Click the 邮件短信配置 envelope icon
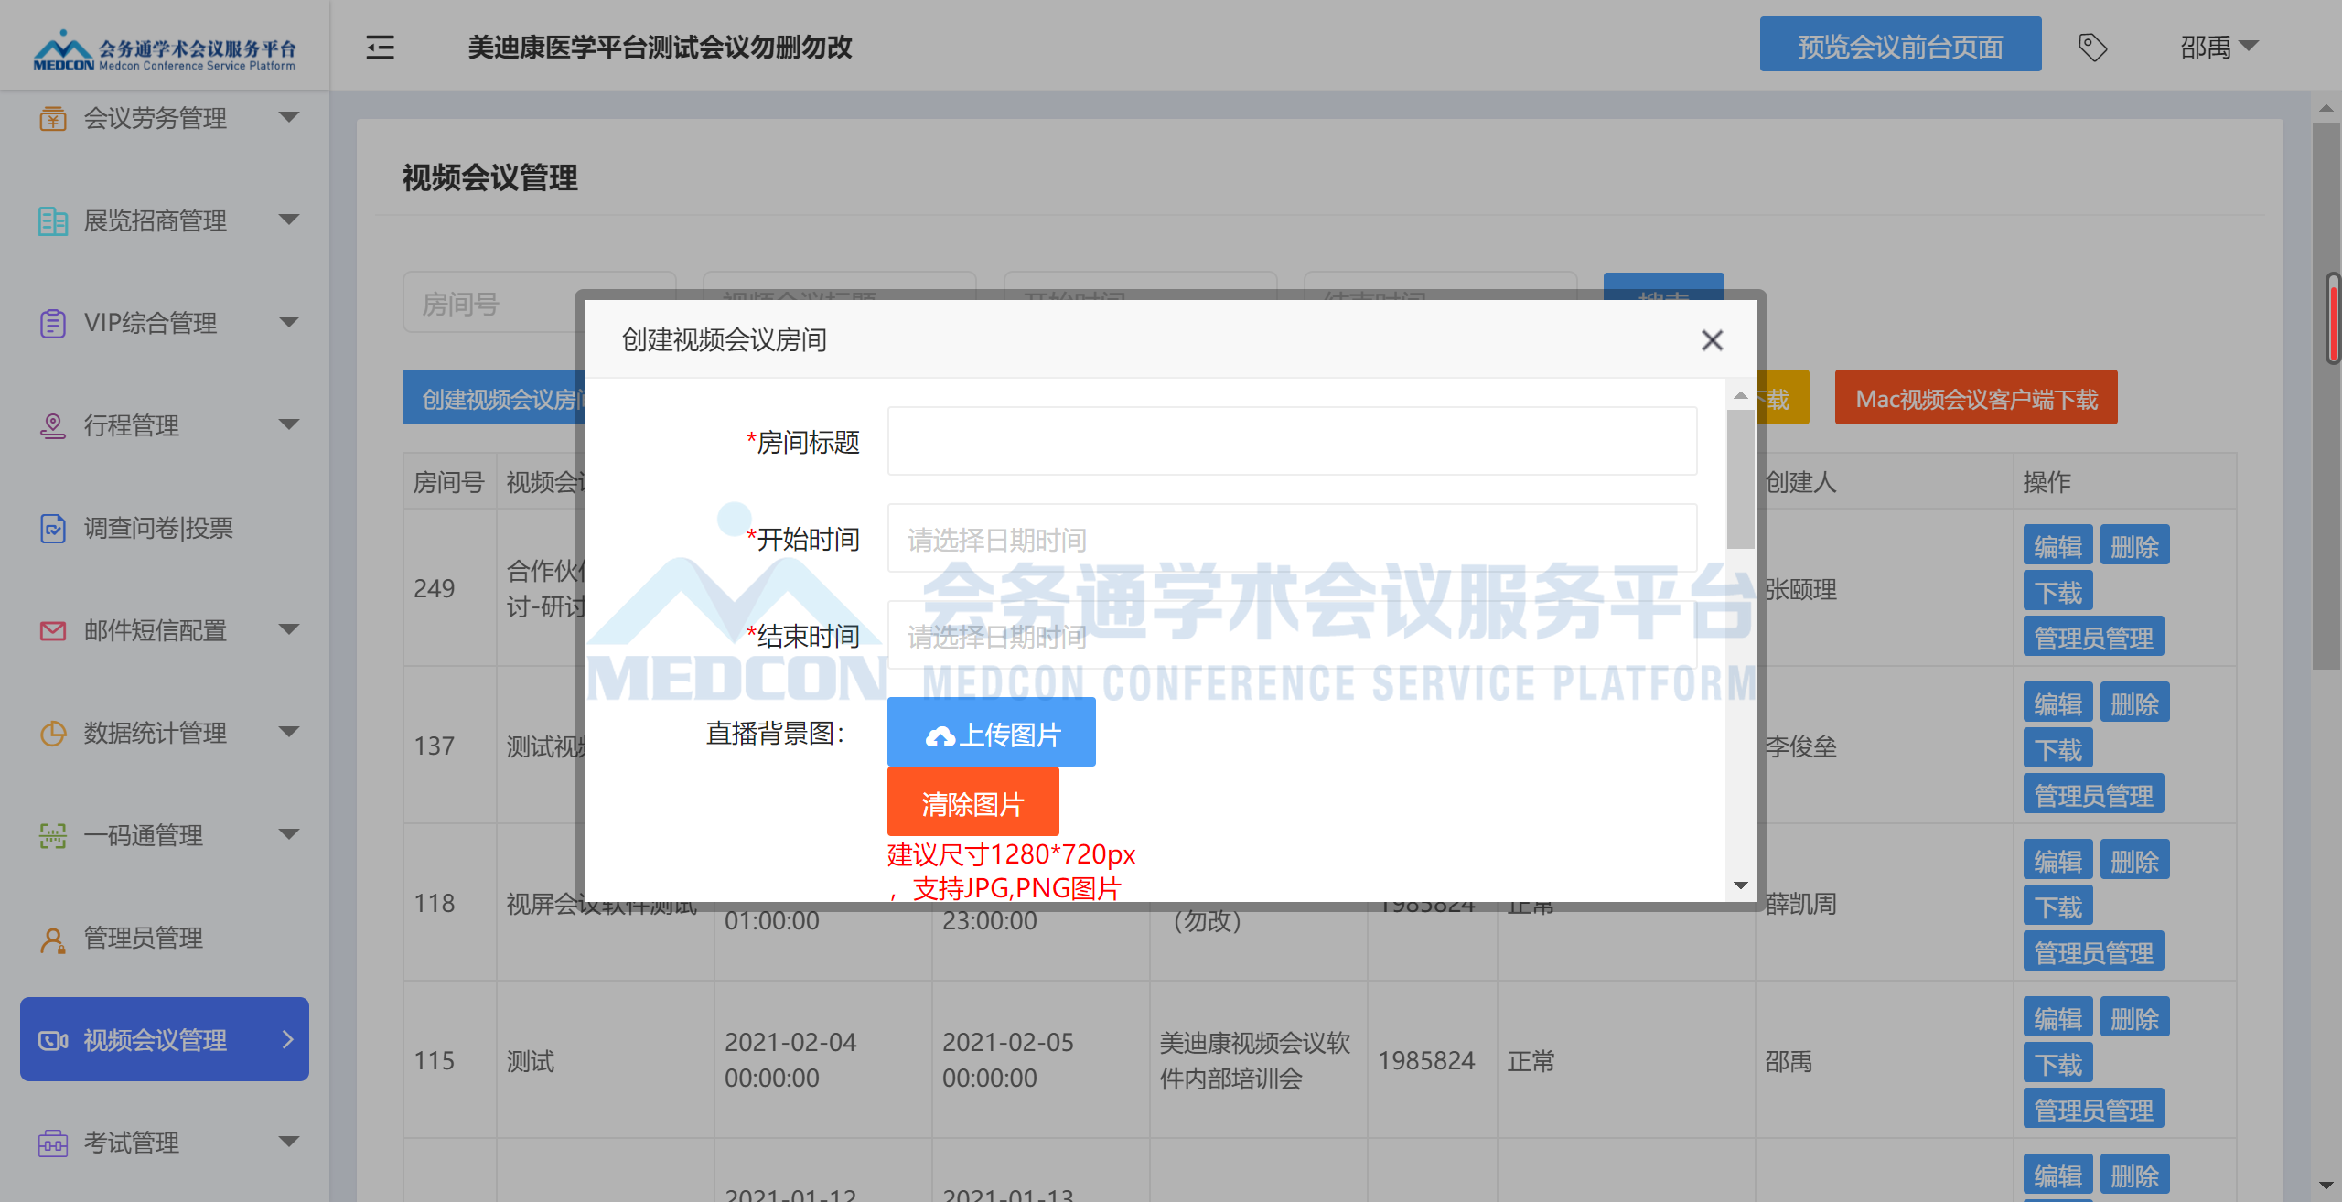The width and height of the screenshot is (2342, 1202). click(x=53, y=630)
